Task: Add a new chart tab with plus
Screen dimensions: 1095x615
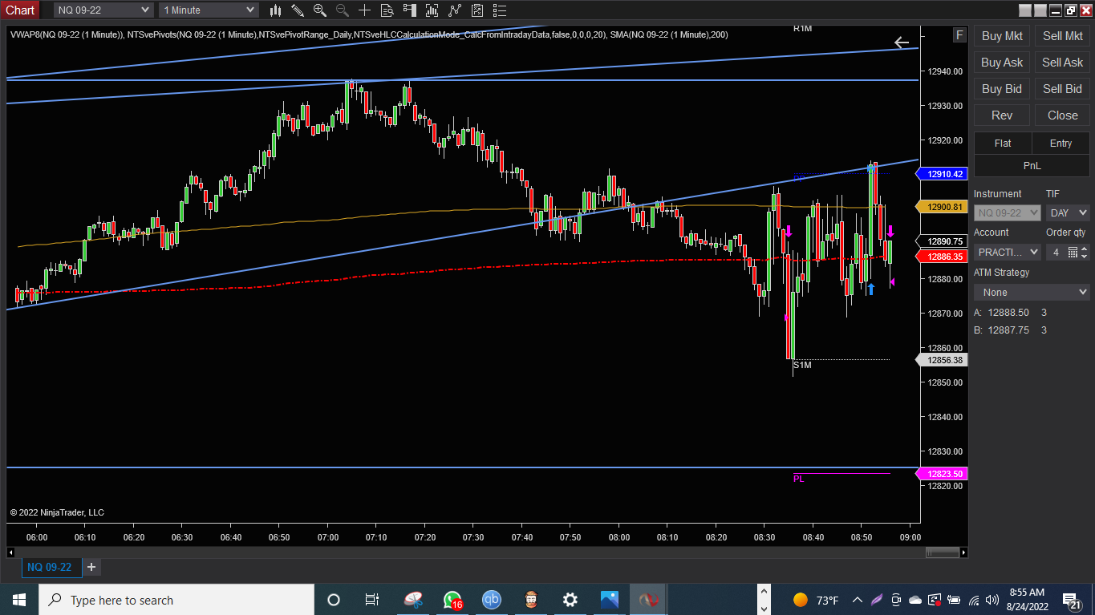Action: 91,567
